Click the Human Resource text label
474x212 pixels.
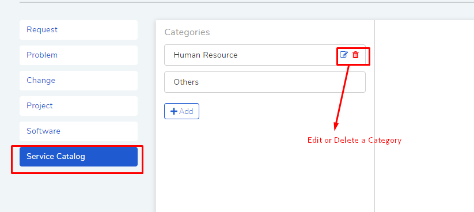click(206, 55)
